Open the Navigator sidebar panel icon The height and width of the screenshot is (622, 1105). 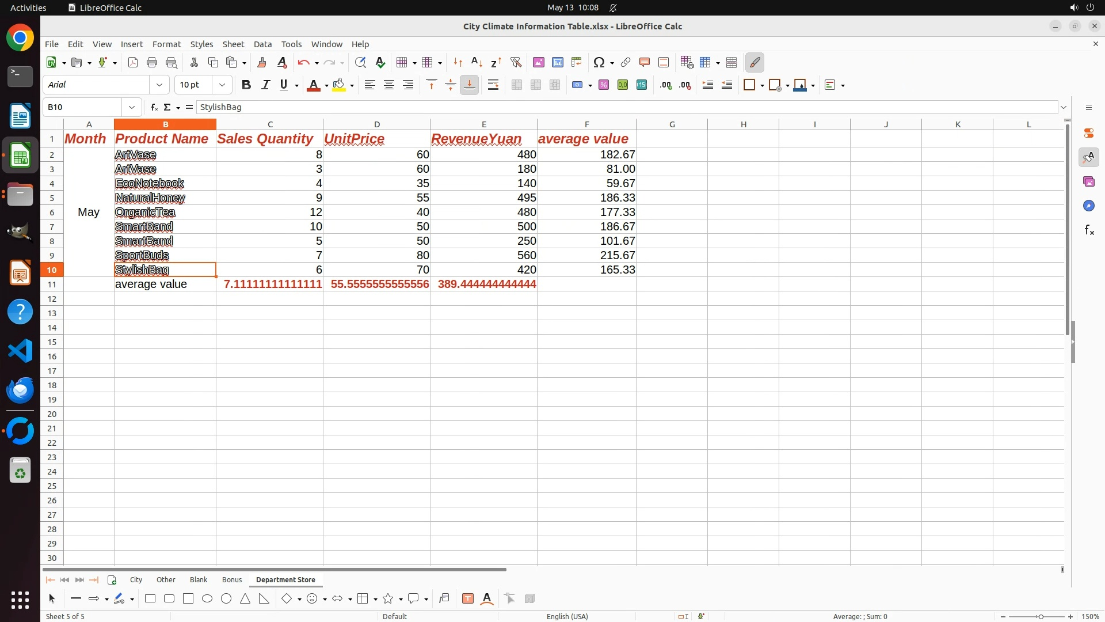[x=1088, y=206]
